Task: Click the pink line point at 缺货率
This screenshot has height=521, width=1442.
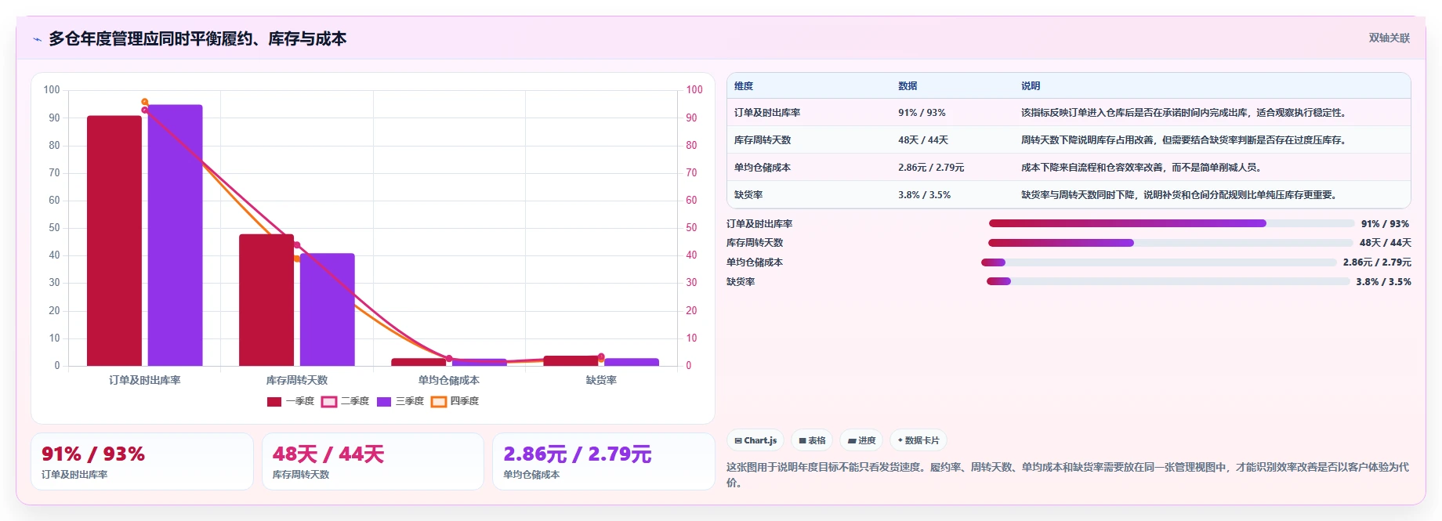Action: [601, 356]
